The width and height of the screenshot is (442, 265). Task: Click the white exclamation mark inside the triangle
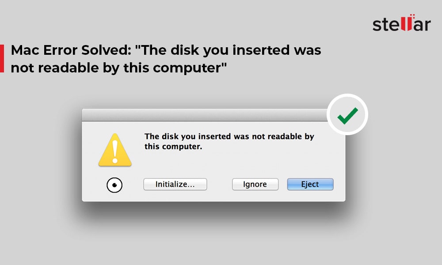pos(115,152)
